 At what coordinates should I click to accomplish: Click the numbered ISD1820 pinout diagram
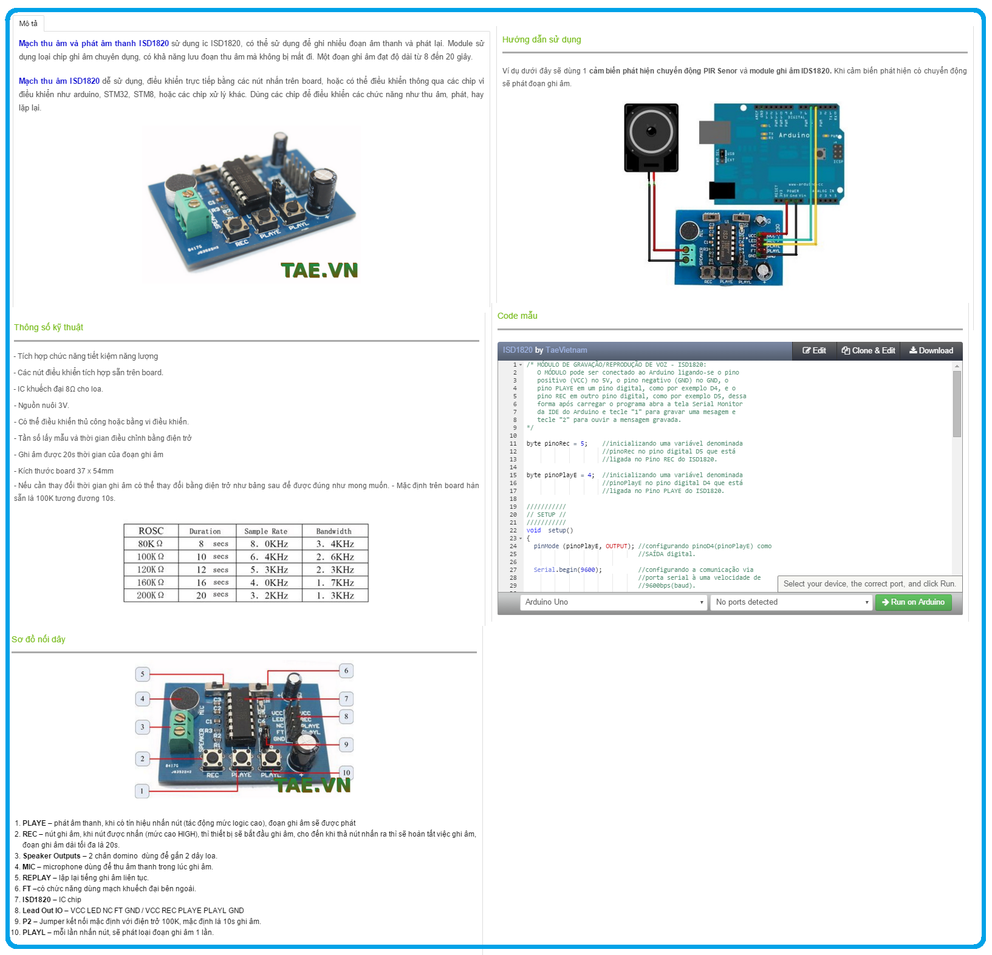click(244, 731)
